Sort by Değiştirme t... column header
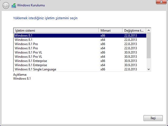 134,31
